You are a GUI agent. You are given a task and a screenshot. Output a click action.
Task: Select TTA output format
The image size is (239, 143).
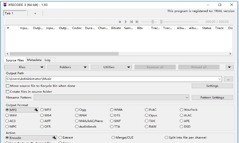pos(115,126)
